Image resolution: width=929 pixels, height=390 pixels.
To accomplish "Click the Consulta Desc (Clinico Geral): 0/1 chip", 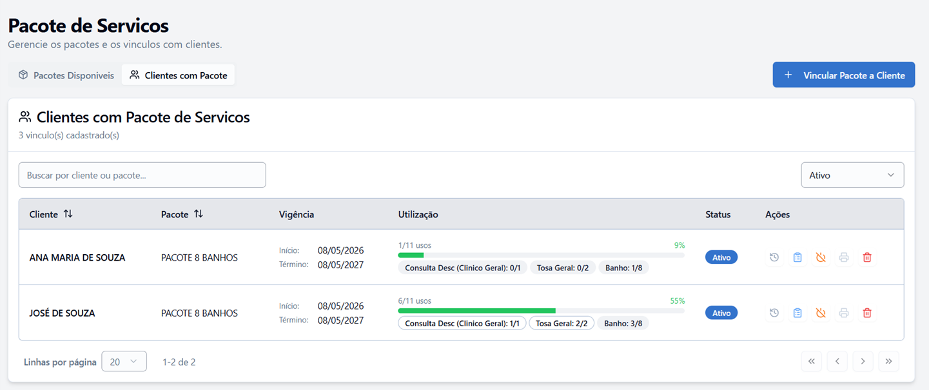I will point(463,268).
